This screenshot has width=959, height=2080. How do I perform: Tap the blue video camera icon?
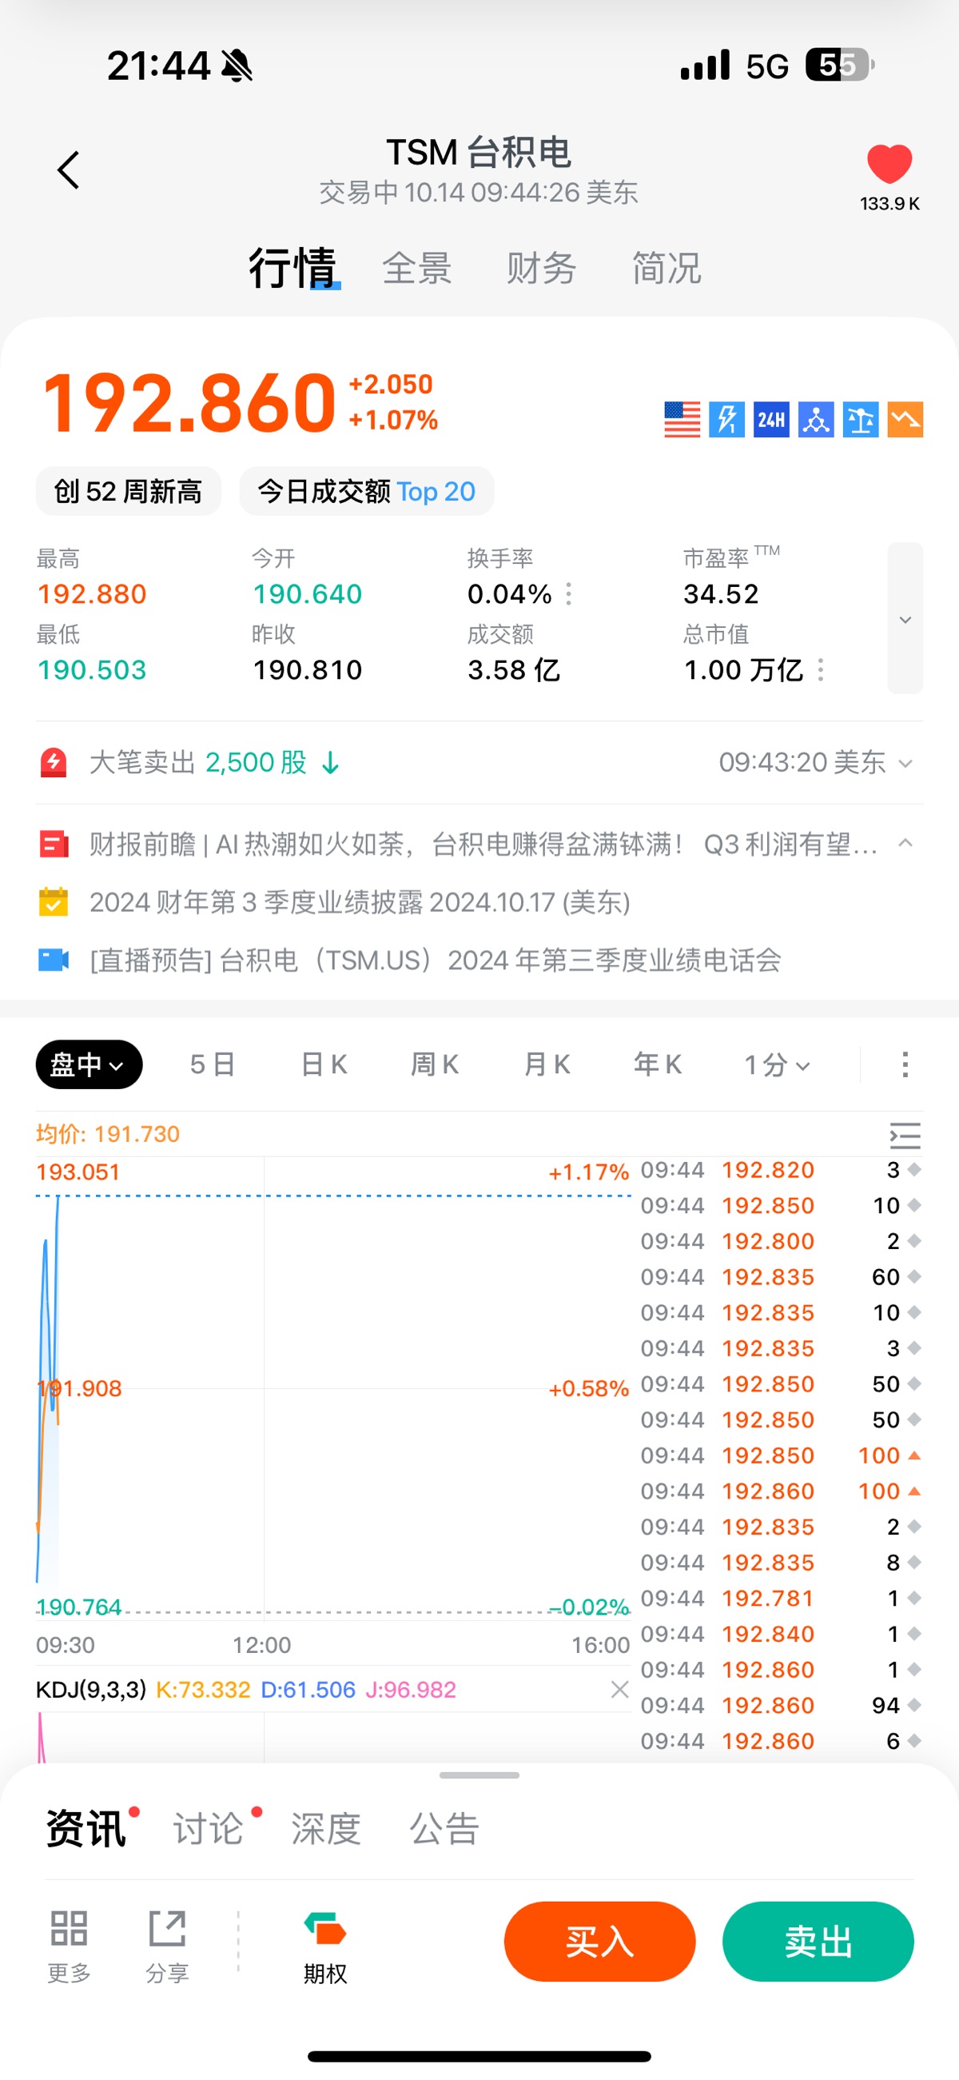tap(54, 960)
